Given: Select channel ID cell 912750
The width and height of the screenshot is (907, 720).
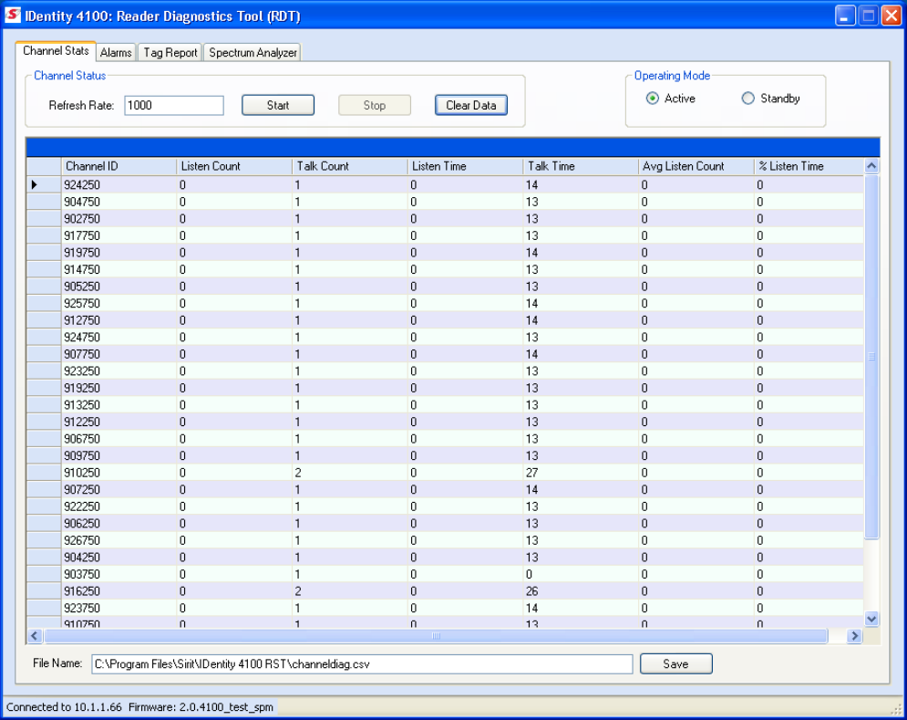Looking at the screenshot, I should pyautogui.click(x=119, y=320).
